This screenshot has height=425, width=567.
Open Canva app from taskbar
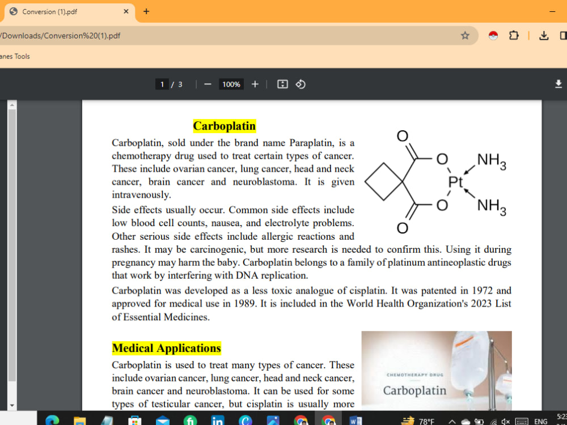pos(245,420)
